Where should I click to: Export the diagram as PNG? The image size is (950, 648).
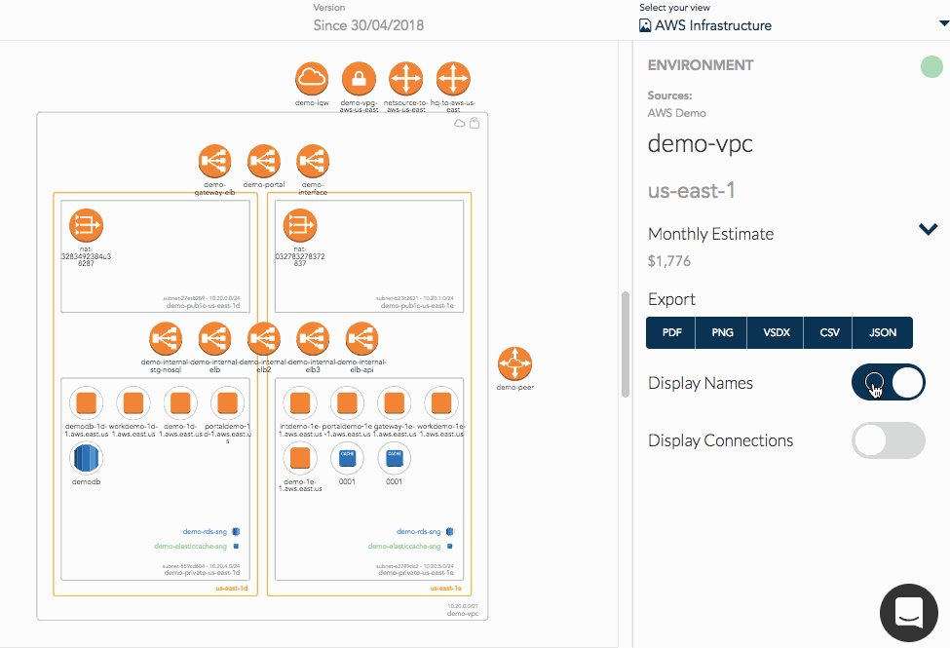[722, 333]
